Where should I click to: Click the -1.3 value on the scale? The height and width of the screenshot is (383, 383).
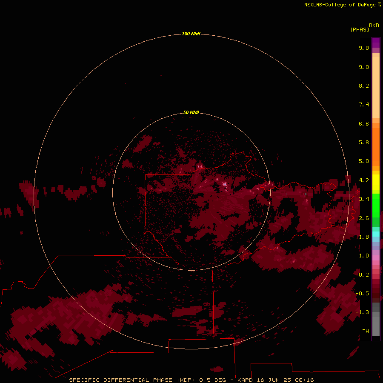(x=362, y=312)
